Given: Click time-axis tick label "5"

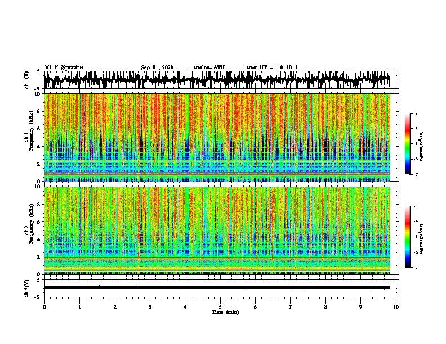Looking at the screenshot, I should pyautogui.click(x=220, y=307).
